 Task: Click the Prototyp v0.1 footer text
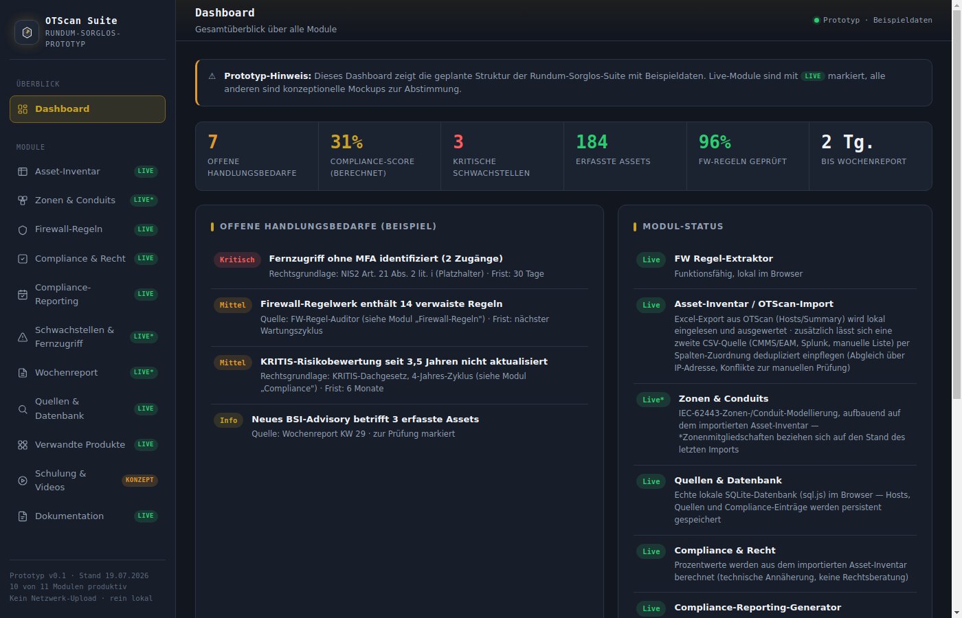[x=79, y=575]
